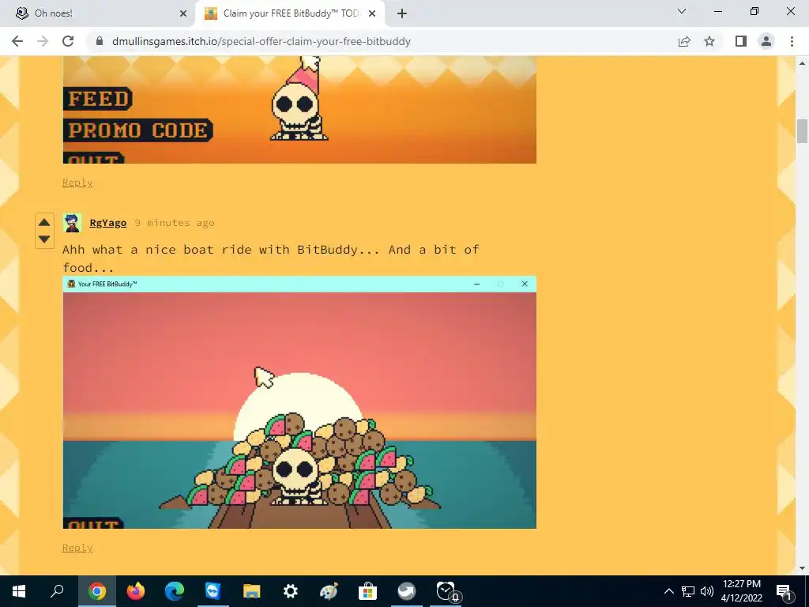The height and width of the screenshot is (607, 809).
Task: Open the RgYago profile link
Action: pos(107,223)
